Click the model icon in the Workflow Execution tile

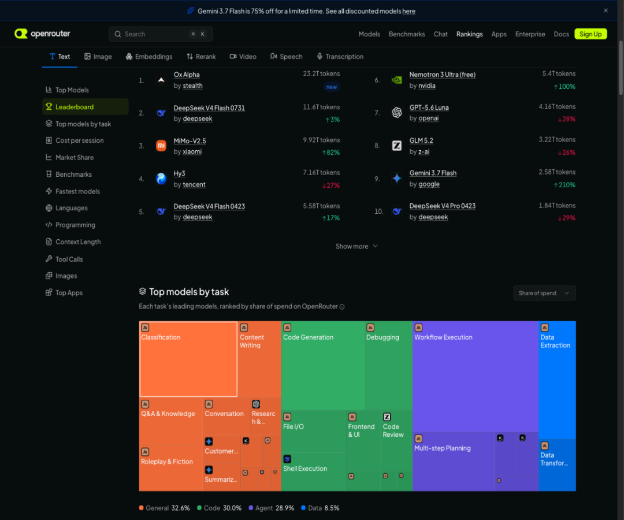point(418,328)
